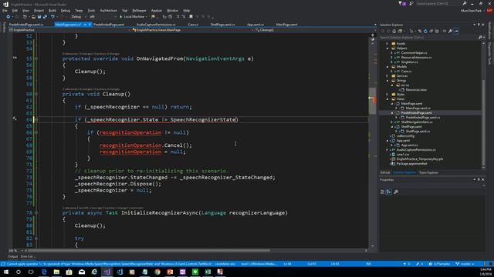Screen dimensions: 494x277
Task: Open the Architecture menu
Action: coord(108,10)
